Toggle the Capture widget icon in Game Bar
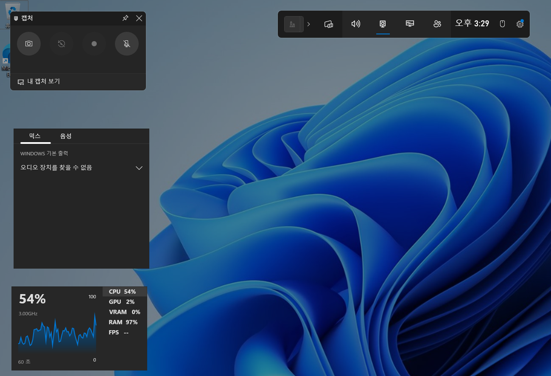The image size is (551, 376). pos(383,24)
